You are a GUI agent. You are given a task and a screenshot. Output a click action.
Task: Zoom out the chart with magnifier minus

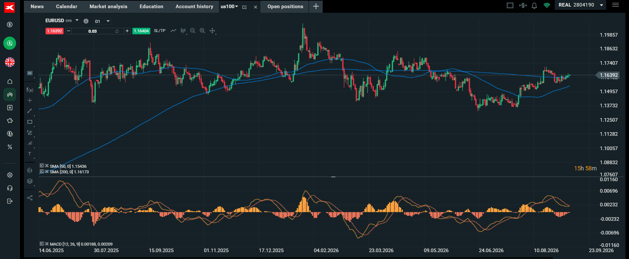tap(193, 31)
